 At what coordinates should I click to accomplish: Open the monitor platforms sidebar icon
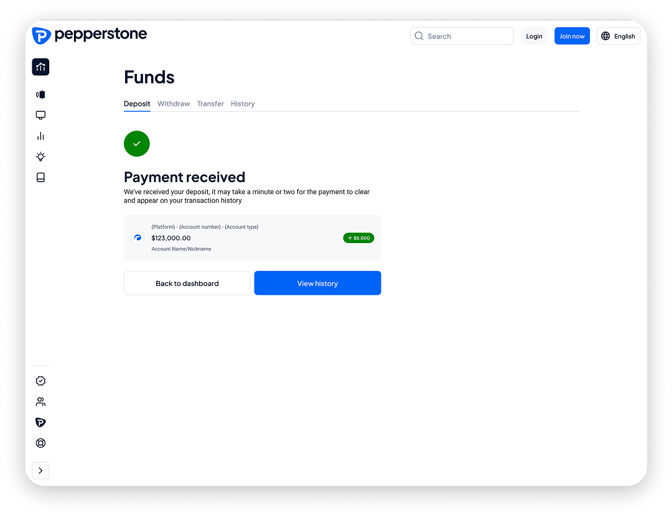pyautogui.click(x=40, y=115)
